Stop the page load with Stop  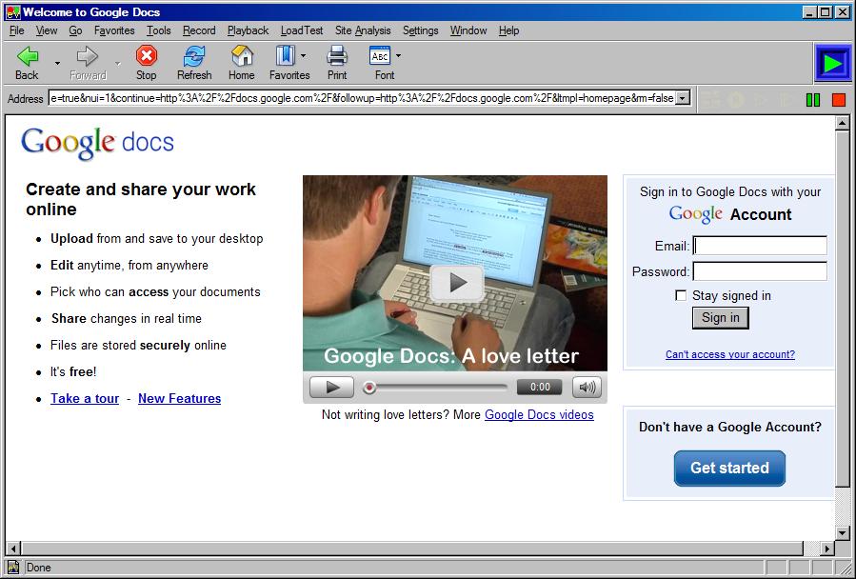pos(147,63)
